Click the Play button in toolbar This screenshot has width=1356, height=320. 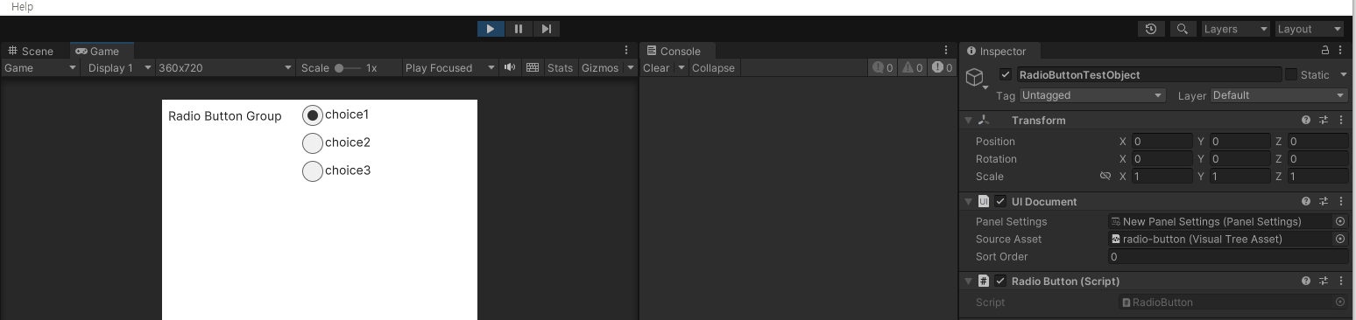(x=491, y=29)
